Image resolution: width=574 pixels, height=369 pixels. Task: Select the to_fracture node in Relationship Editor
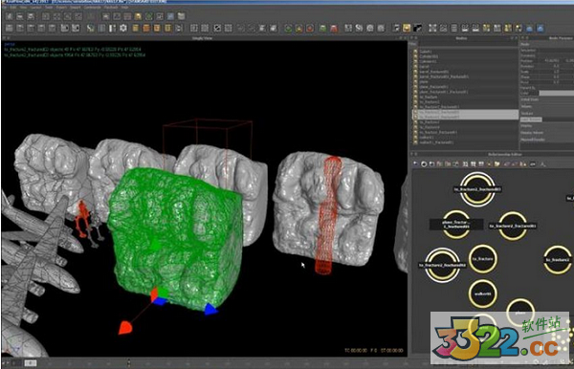(482, 259)
